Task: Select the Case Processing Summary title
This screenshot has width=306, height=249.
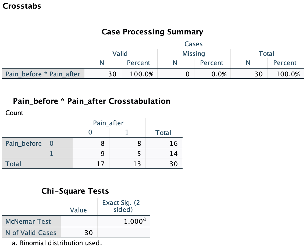Action: point(152,32)
